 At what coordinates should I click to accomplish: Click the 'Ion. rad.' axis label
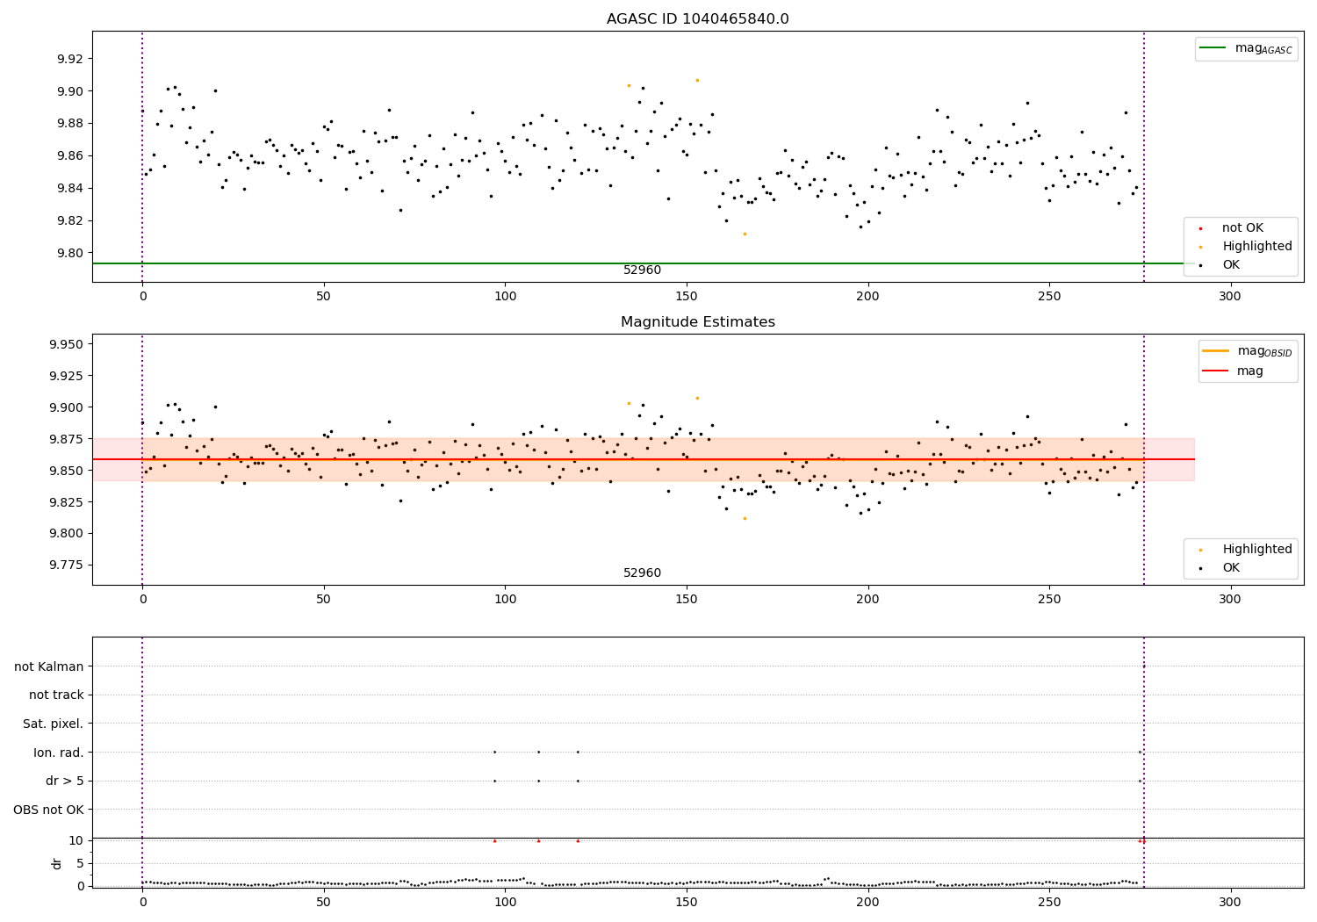[x=59, y=753]
